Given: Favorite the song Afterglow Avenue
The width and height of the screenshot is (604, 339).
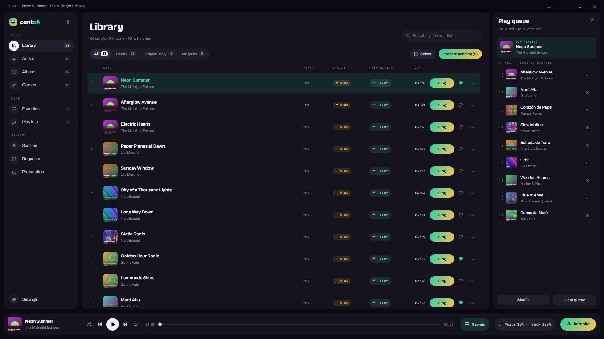Looking at the screenshot, I should pyautogui.click(x=461, y=105).
